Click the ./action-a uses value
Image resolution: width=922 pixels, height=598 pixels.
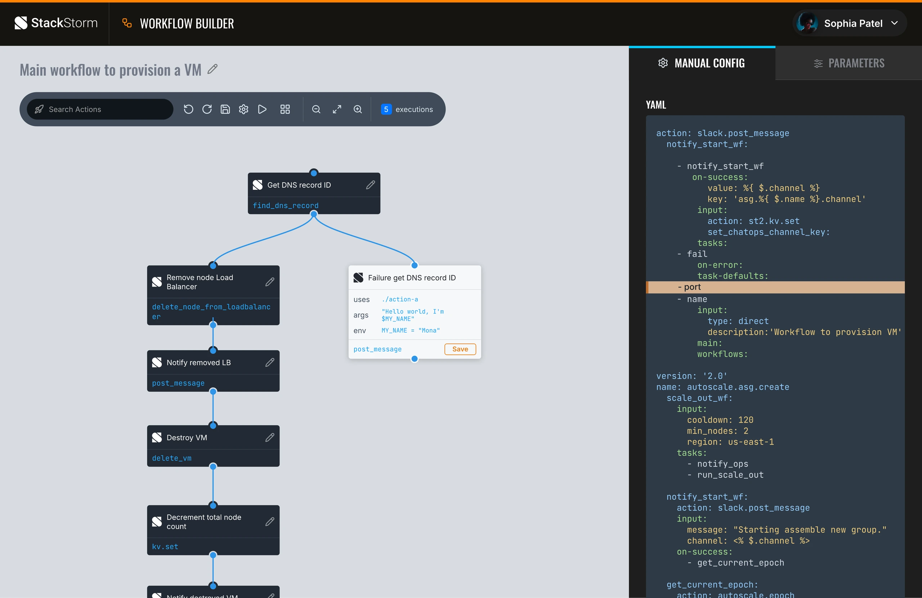400,300
